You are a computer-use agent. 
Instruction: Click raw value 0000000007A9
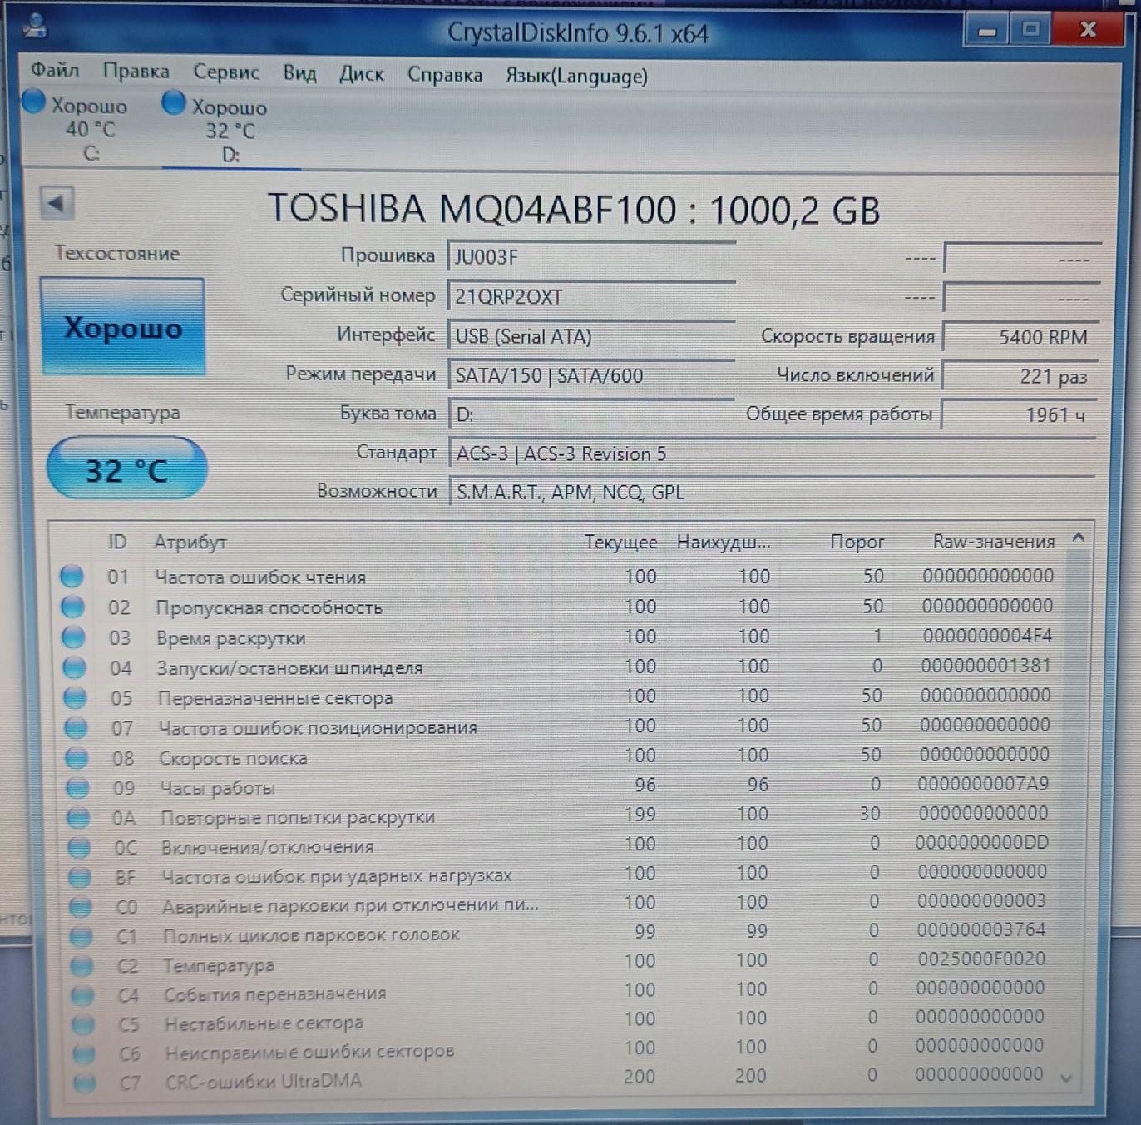[x=983, y=784]
